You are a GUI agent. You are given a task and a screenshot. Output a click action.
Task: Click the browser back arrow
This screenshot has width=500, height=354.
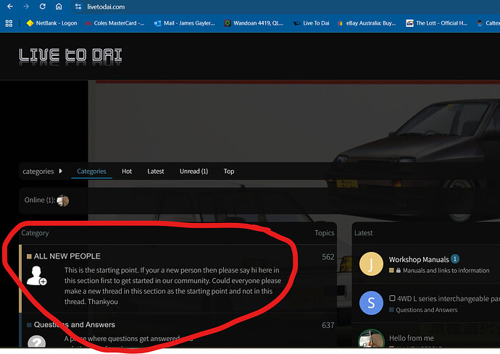tap(9, 7)
